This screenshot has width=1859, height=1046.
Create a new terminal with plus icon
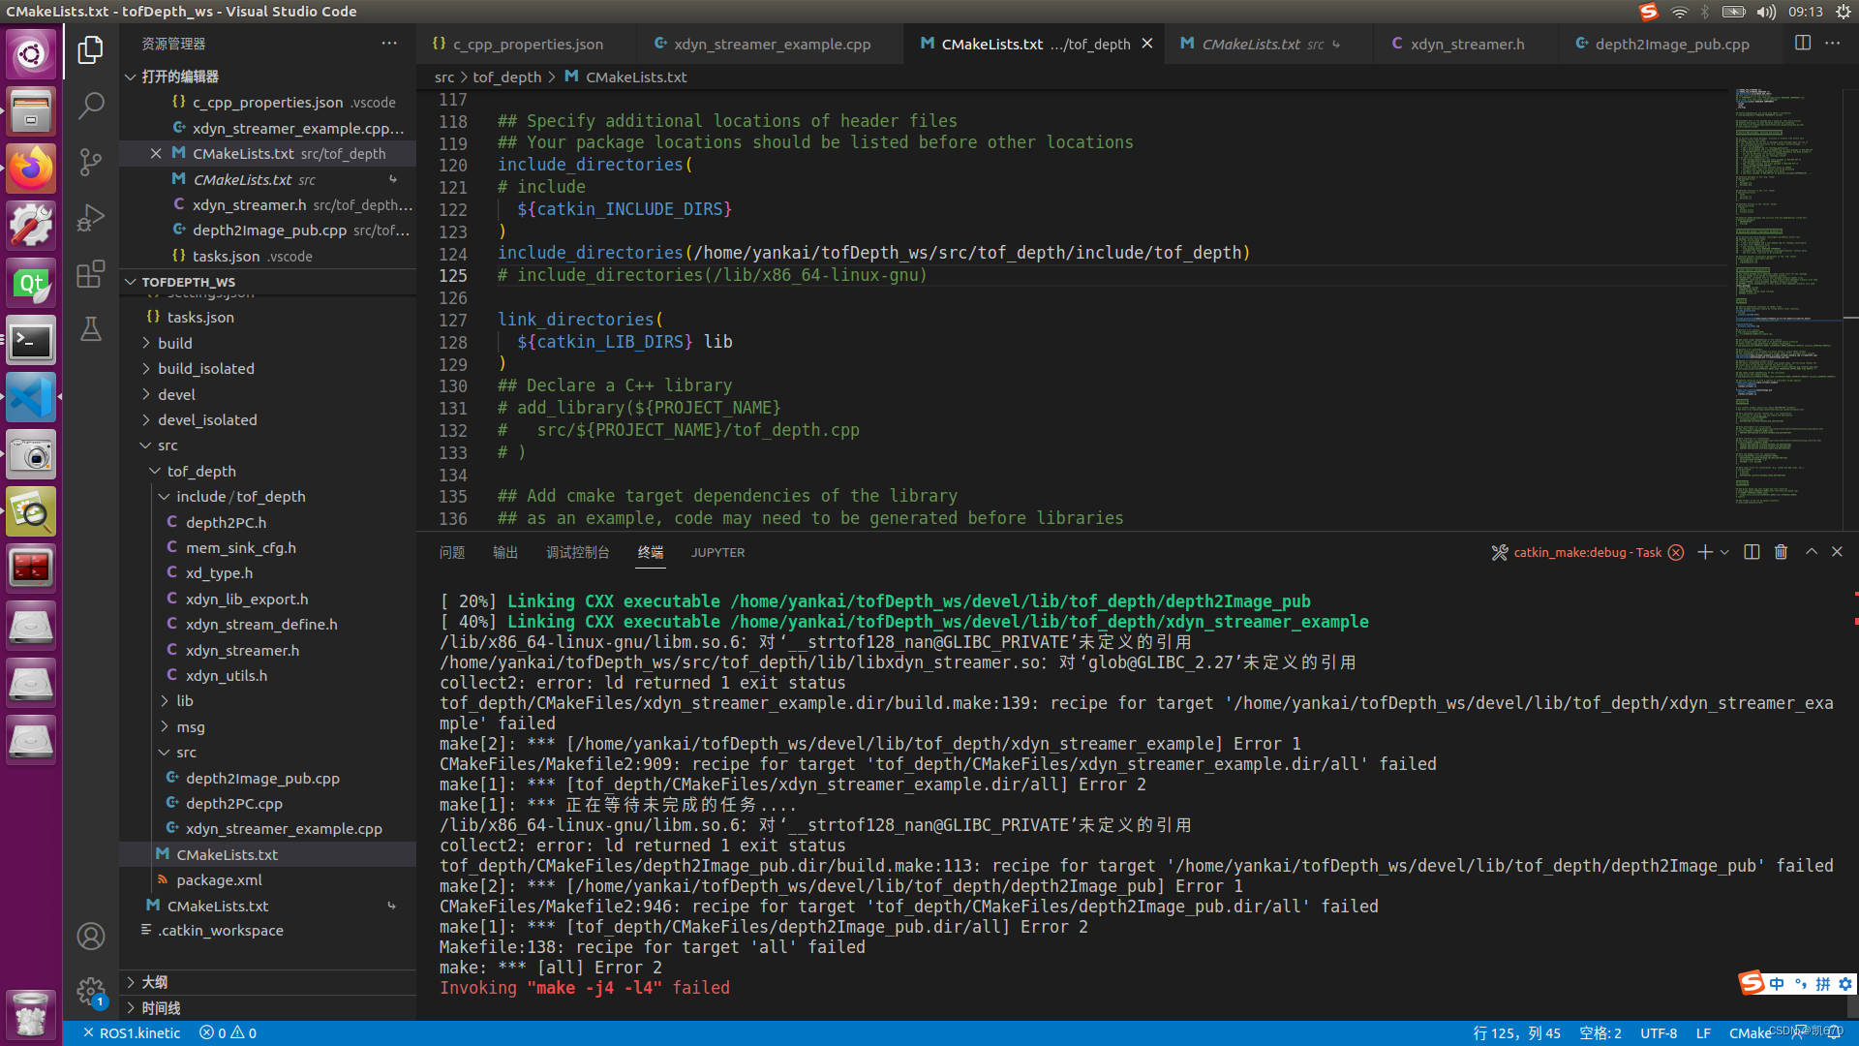1704,552
